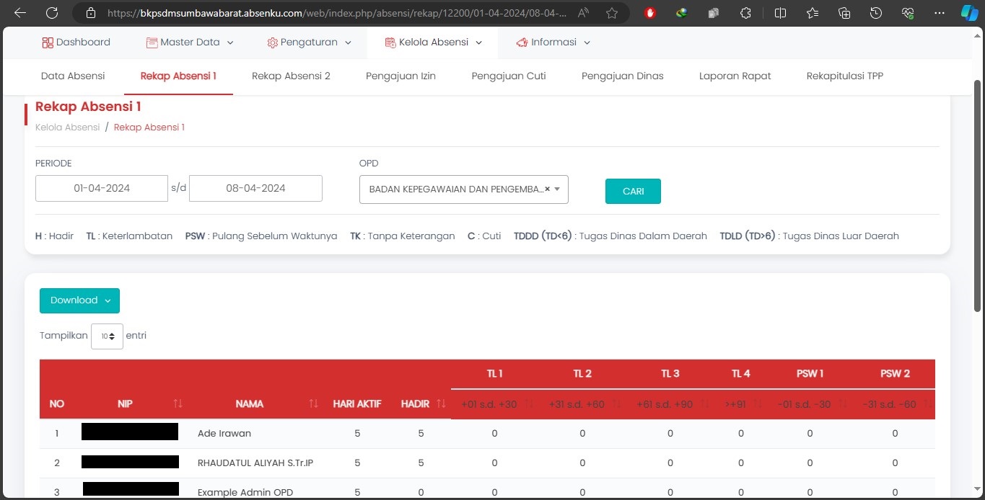Switch to Rekap Absensi 2 tab
Screen dimensions: 985x500
(291, 76)
